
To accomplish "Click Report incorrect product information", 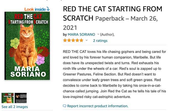I will pos(98,106).
